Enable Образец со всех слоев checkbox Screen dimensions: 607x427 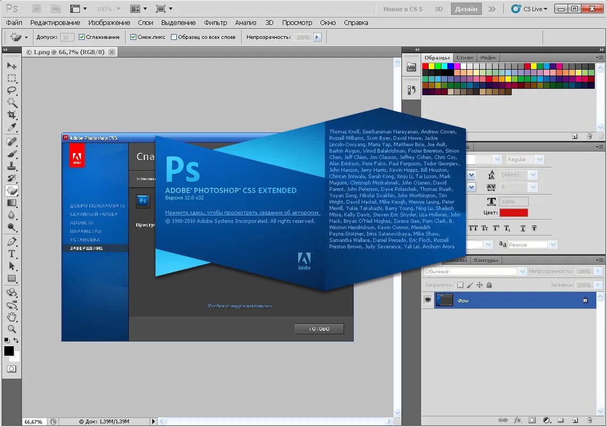click(174, 37)
